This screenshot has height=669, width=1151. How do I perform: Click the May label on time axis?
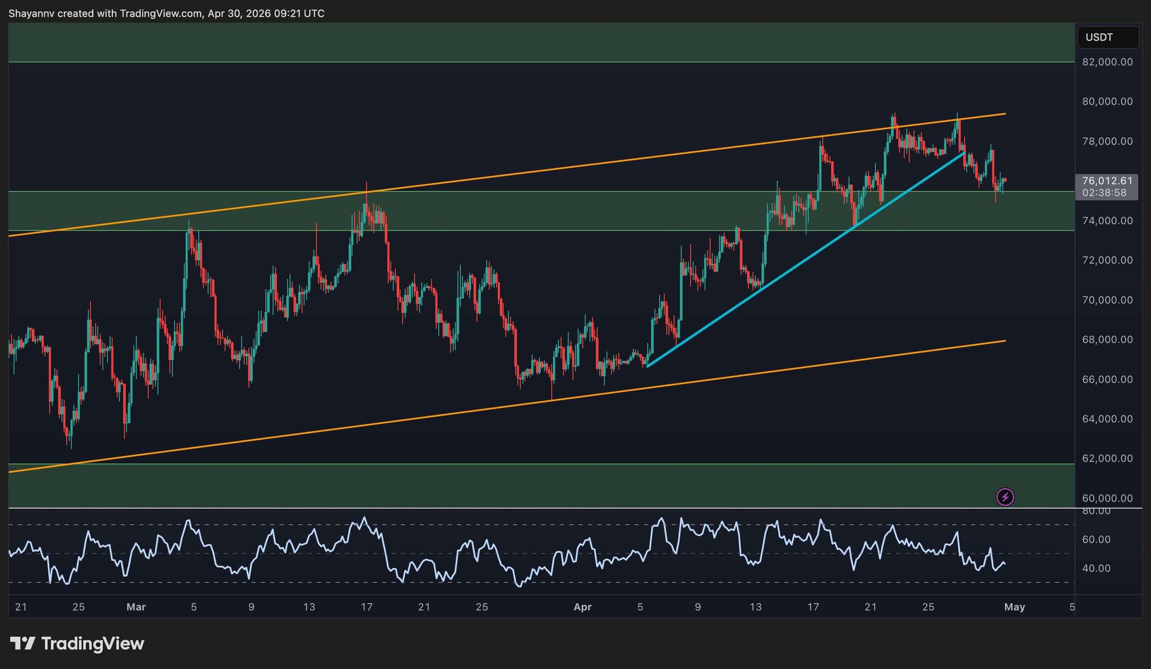click(1014, 607)
